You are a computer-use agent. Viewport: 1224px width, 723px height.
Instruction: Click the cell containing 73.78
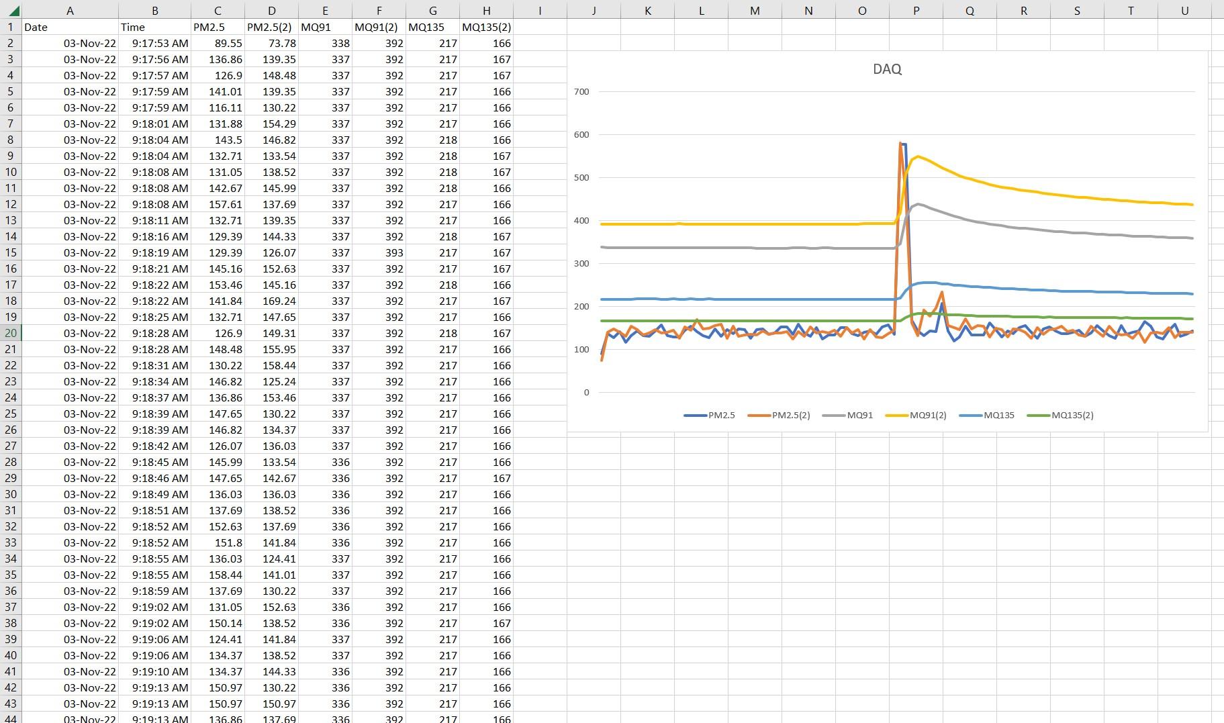click(271, 43)
